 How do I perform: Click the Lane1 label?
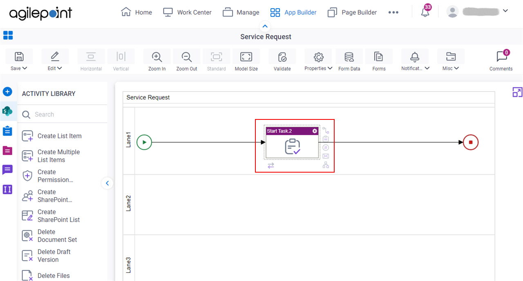point(128,139)
